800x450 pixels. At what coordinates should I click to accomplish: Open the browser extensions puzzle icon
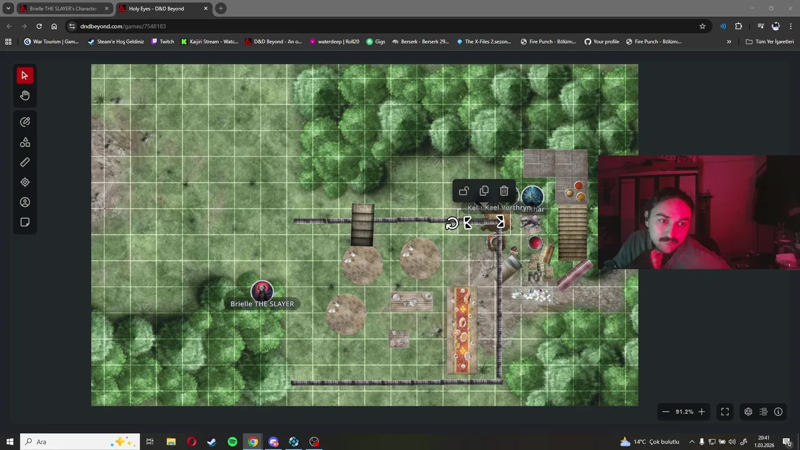click(x=739, y=26)
